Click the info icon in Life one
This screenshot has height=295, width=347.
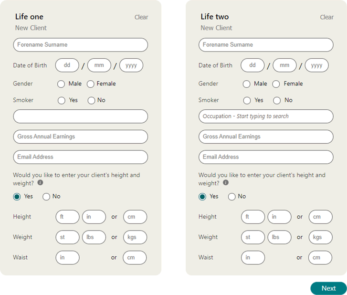pos(40,182)
